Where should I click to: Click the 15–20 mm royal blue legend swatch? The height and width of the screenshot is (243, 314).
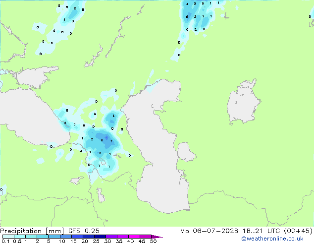(77, 237)
